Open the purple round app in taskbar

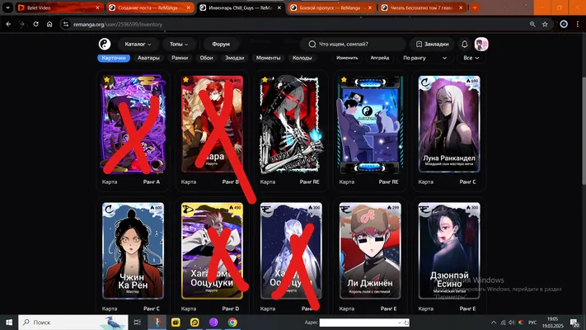213,322
